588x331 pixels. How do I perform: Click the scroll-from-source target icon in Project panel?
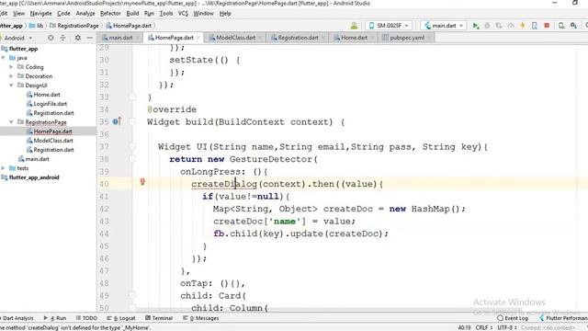click(51, 38)
